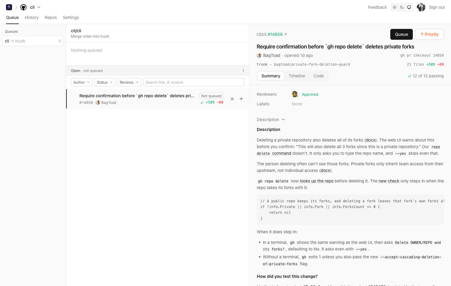
Task: Select the Summary tab
Action: (x=271, y=76)
